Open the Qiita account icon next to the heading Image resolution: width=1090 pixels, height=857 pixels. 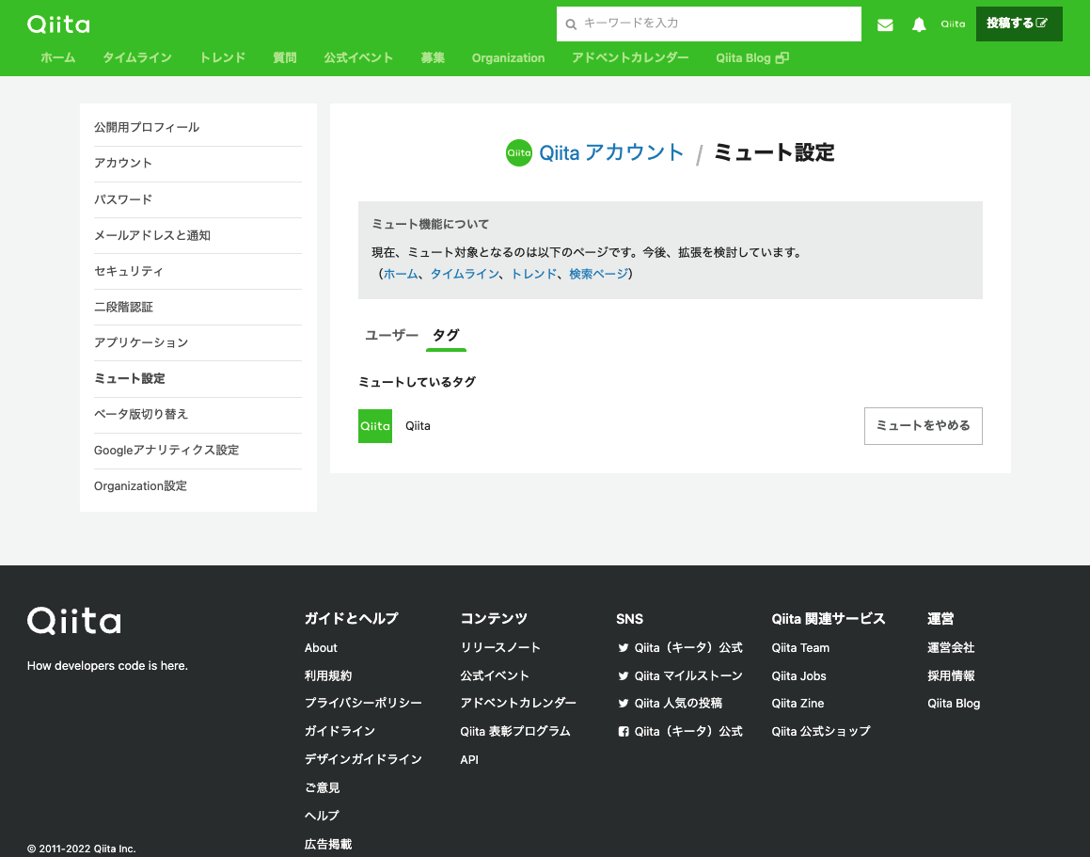pyautogui.click(x=518, y=152)
